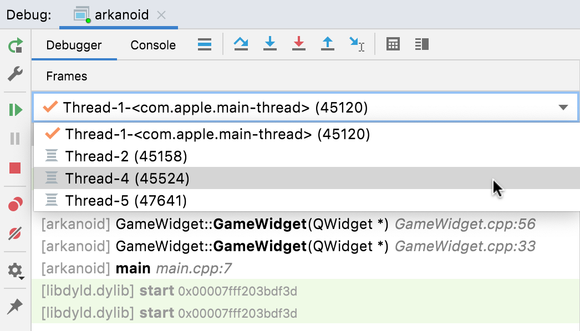
Task: Switch to the Console tab
Action: click(x=152, y=45)
